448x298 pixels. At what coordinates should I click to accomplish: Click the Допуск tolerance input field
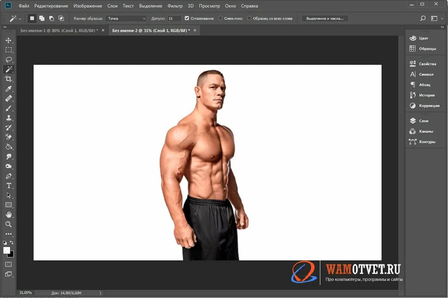174,18
